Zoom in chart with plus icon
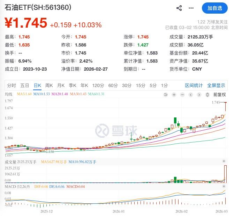Screen dimensions: 234x216 pos(174,94)
